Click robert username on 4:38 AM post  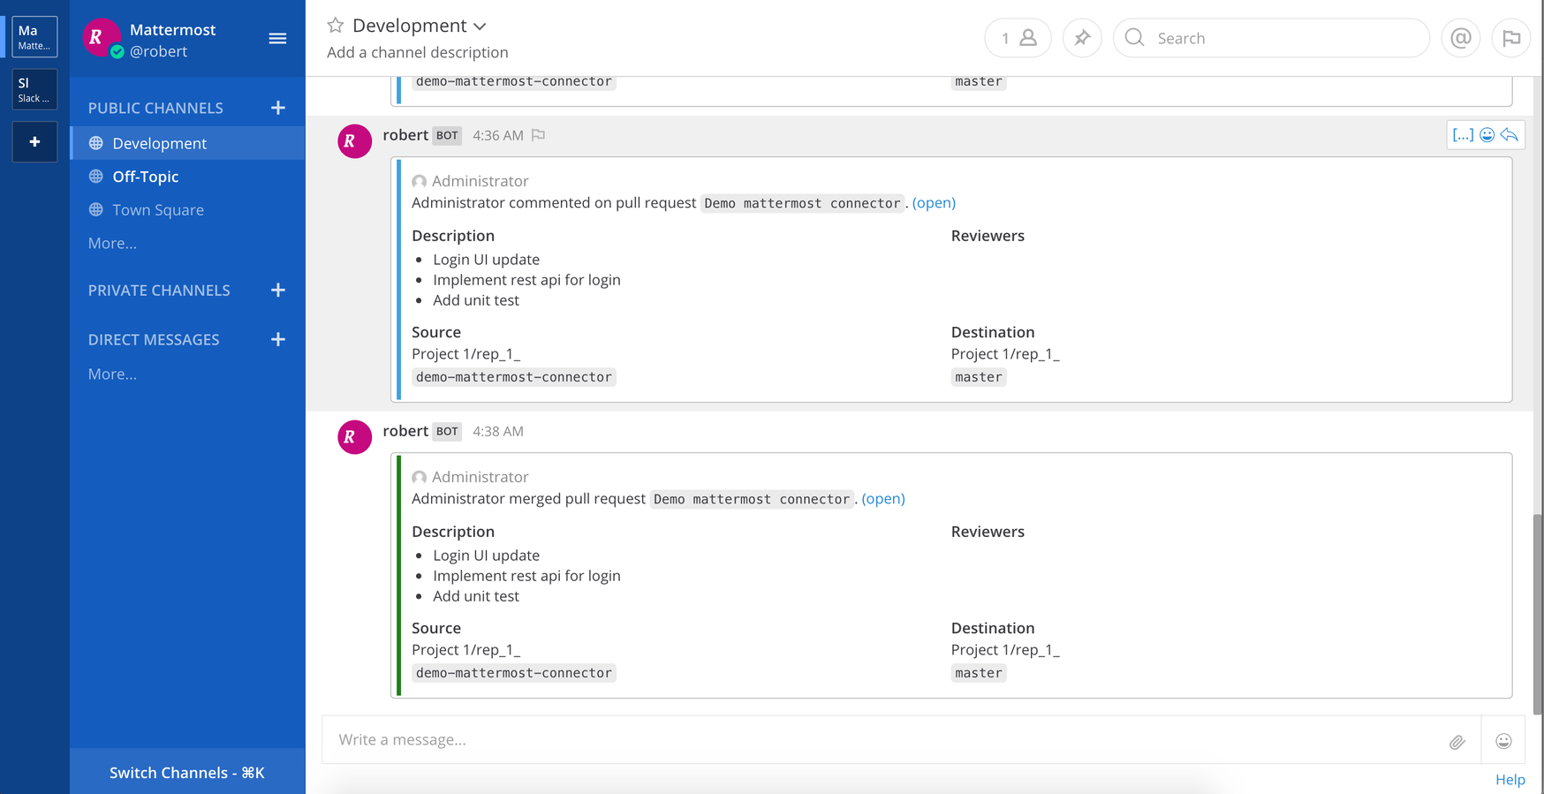(x=405, y=431)
